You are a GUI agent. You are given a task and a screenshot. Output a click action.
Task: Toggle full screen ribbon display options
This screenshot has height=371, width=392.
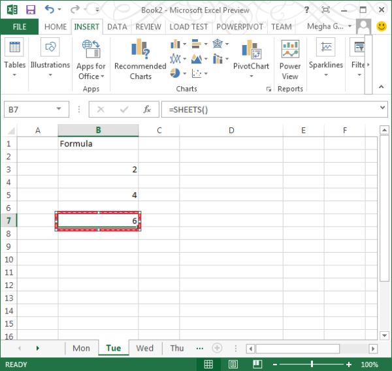pyautogui.click(x=325, y=10)
